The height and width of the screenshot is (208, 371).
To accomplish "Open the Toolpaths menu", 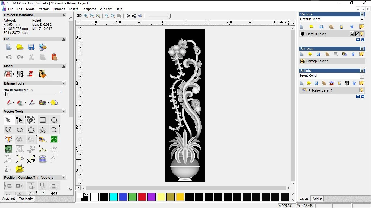I will pyautogui.click(x=89, y=9).
